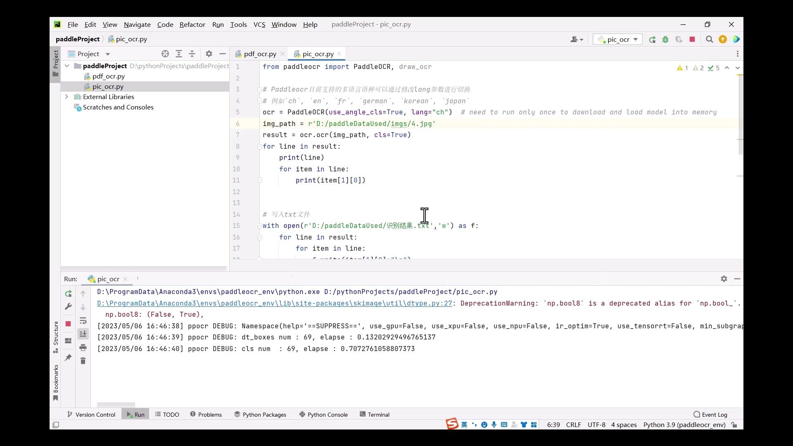Open the Terminal tool window
The image size is (793, 446).
coord(375,415)
